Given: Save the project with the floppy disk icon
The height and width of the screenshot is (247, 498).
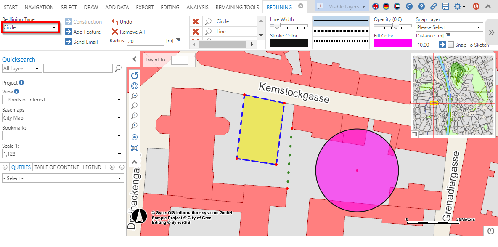Looking at the screenshot, I should [445, 6].
